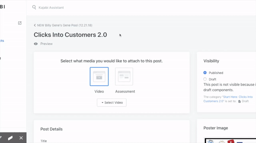Viewport: 256px width, 143px height.
Task: Select the Video media type icon
Action: point(99,76)
